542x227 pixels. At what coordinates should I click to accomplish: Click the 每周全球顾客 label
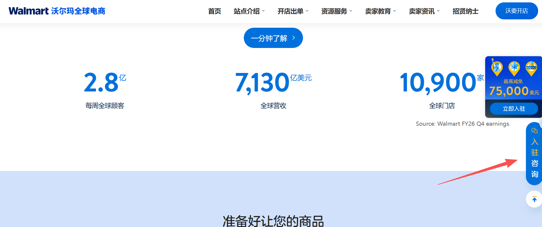click(x=105, y=106)
